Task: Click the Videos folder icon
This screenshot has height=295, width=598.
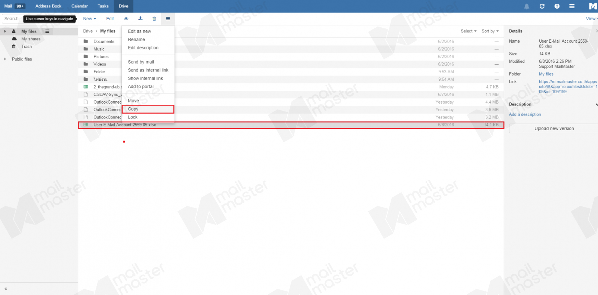Action: click(x=86, y=64)
